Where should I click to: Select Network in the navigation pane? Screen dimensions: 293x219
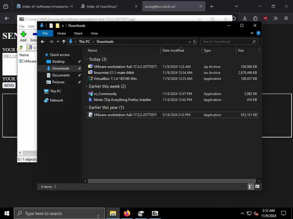(56, 100)
